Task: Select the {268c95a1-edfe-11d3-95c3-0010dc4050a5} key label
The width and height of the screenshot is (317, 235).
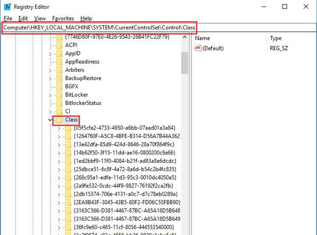Action: (x=125, y=178)
